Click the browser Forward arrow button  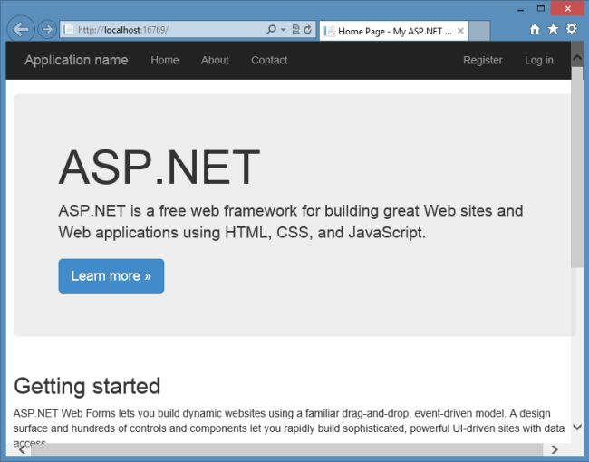tap(47, 29)
